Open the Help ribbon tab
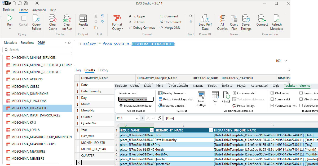The width and height of the screenshot is (318, 166). click(53, 10)
